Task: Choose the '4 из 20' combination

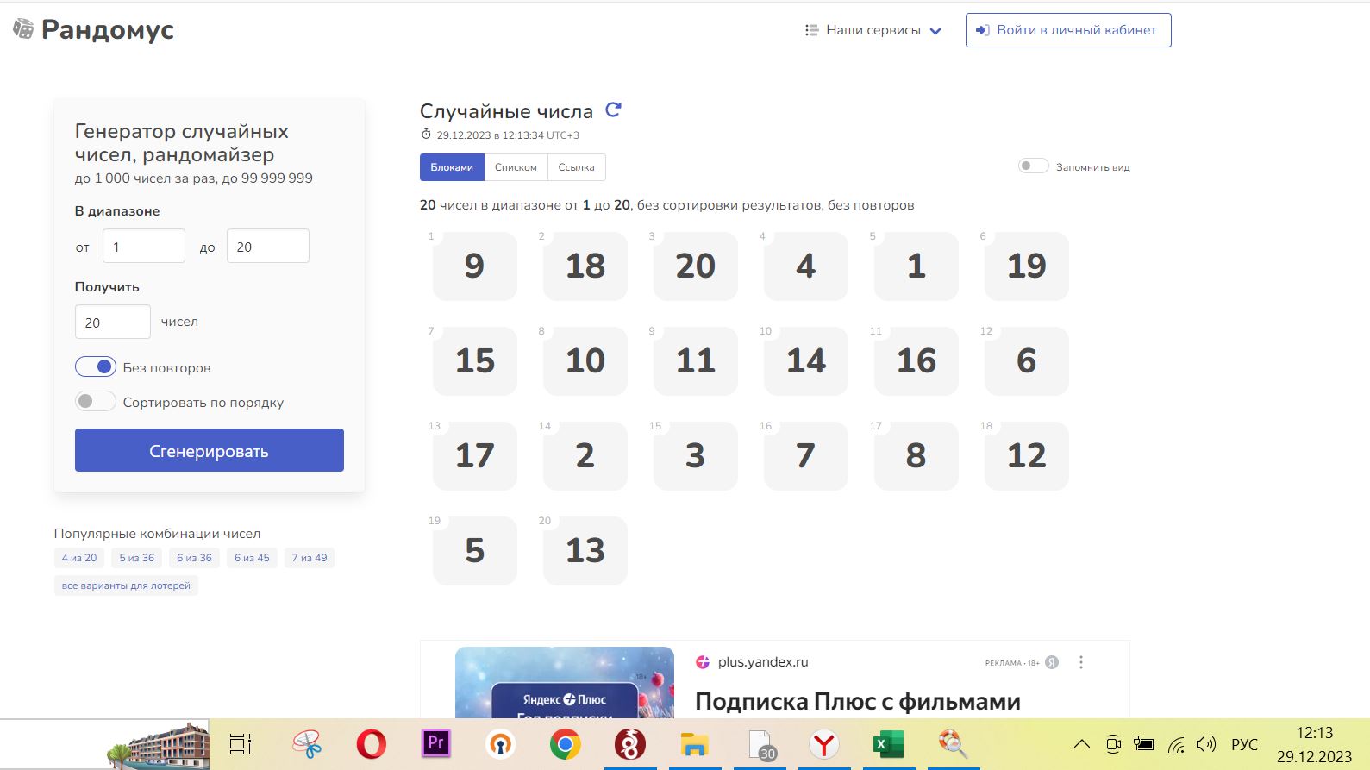Action: pyautogui.click(x=79, y=558)
